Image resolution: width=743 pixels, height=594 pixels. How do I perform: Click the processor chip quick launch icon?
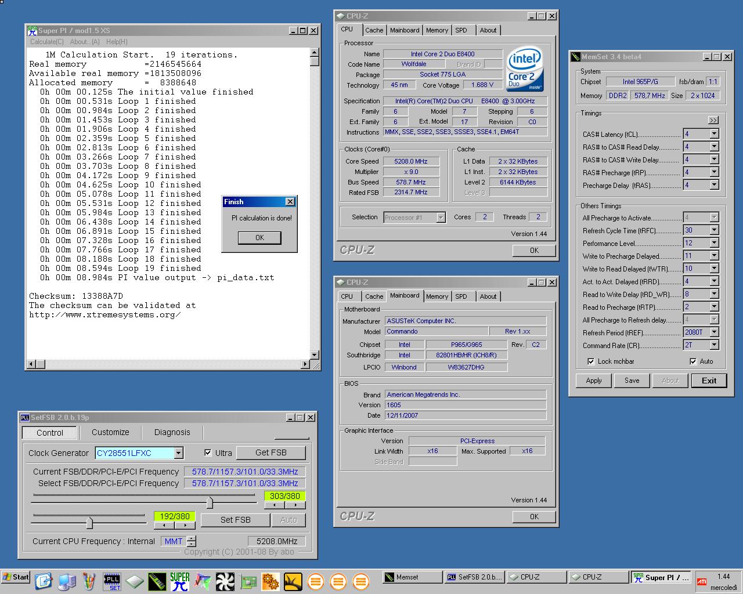tap(135, 581)
